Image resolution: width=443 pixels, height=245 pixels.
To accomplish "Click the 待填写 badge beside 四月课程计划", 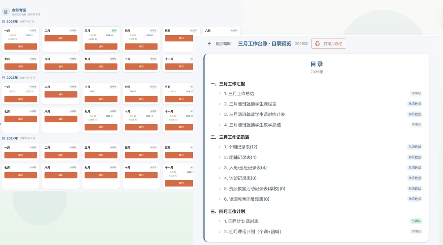I will 416,231.
